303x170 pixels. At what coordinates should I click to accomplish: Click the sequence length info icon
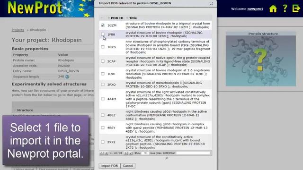click(x=67, y=76)
